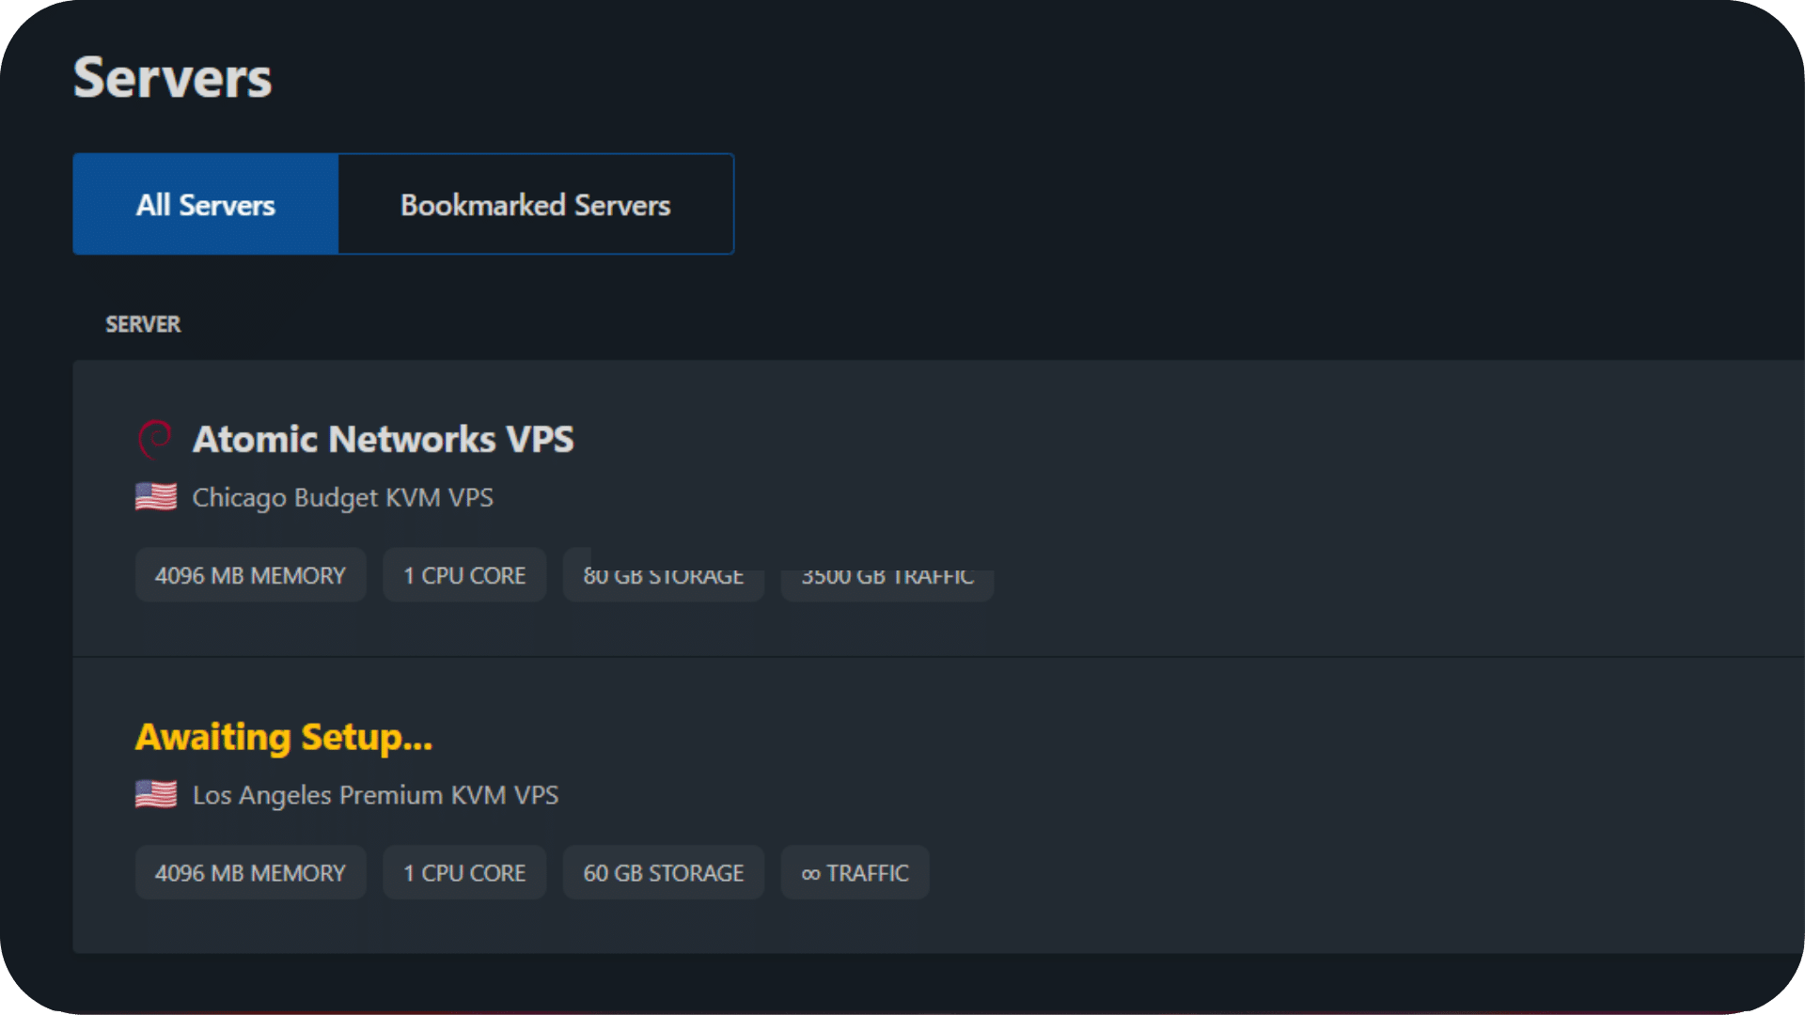Click 4096 MB MEMORY badge on Atomic Networks
Screen dimensions: 1805x1015
[x=250, y=575]
